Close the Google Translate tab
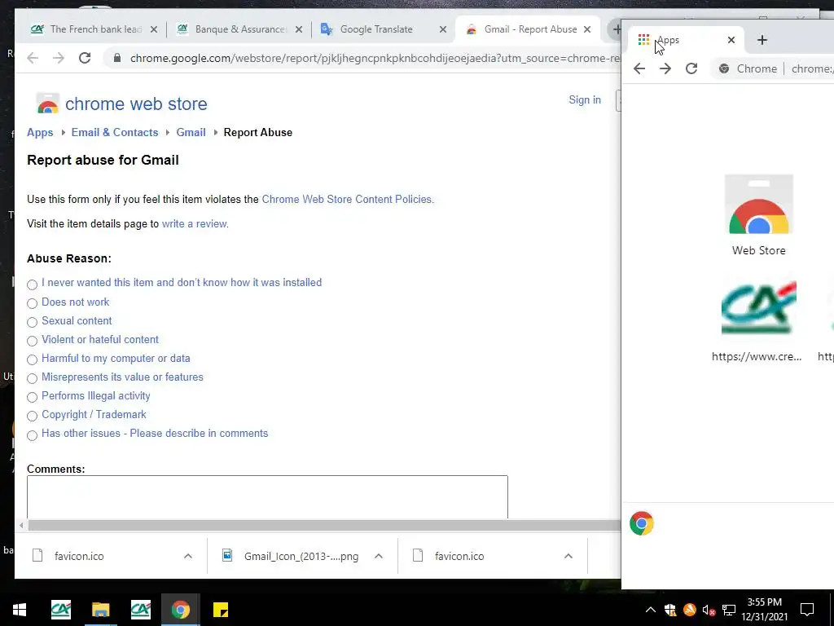 click(x=442, y=29)
